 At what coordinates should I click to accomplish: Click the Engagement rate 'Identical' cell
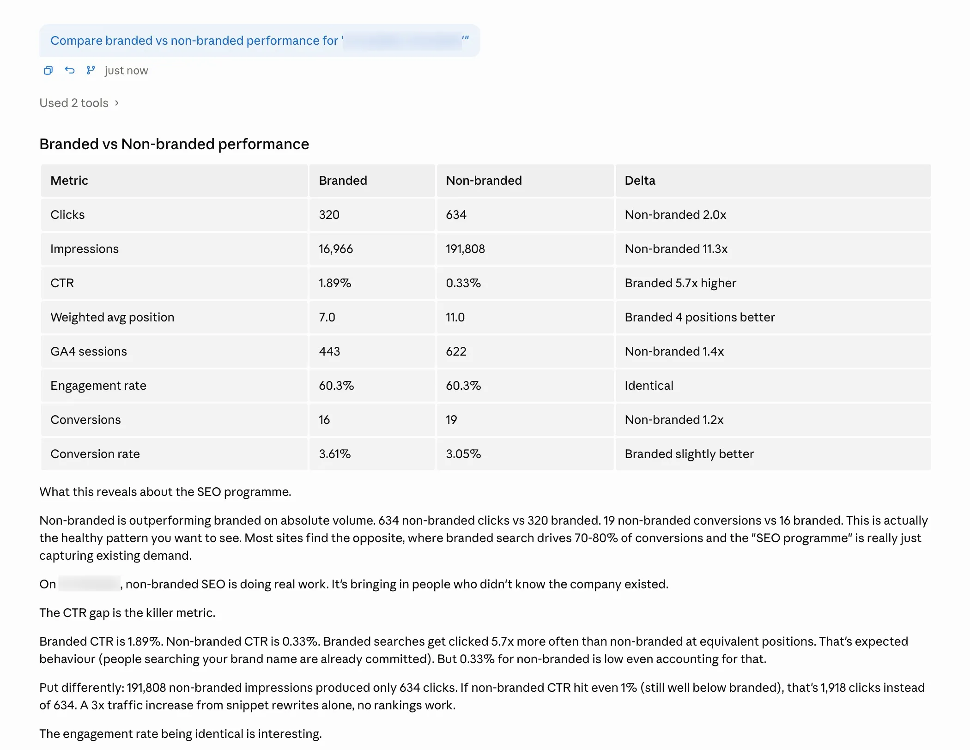click(649, 386)
